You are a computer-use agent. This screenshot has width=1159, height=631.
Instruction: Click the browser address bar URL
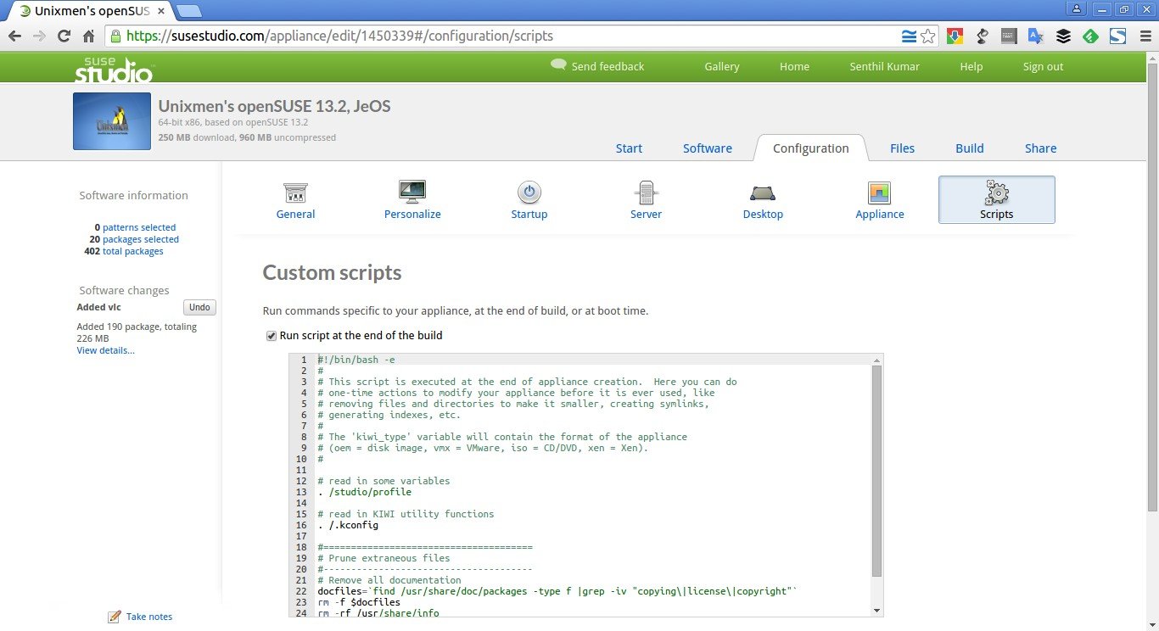coord(339,36)
